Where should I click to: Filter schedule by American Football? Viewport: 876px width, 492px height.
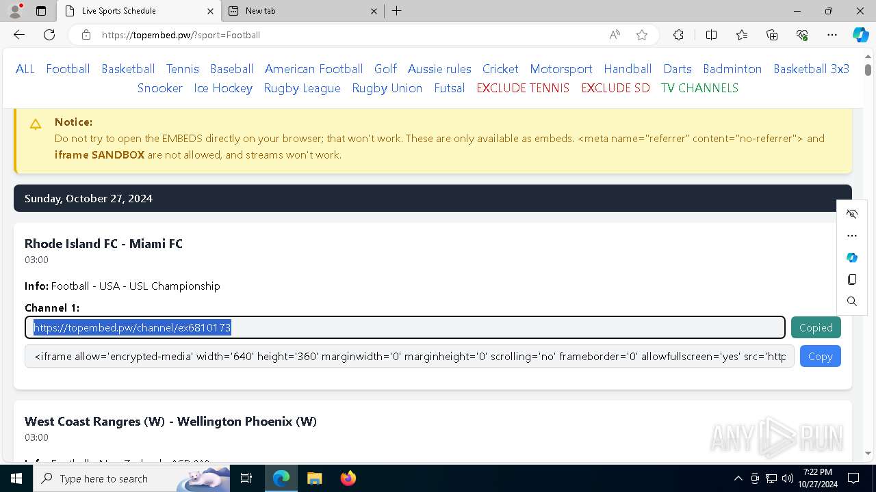[314, 69]
